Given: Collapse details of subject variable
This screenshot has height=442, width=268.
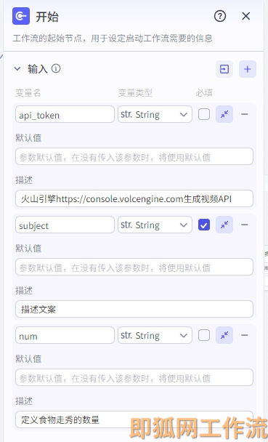Looking at the screenshot, I should tap(224, 225).
